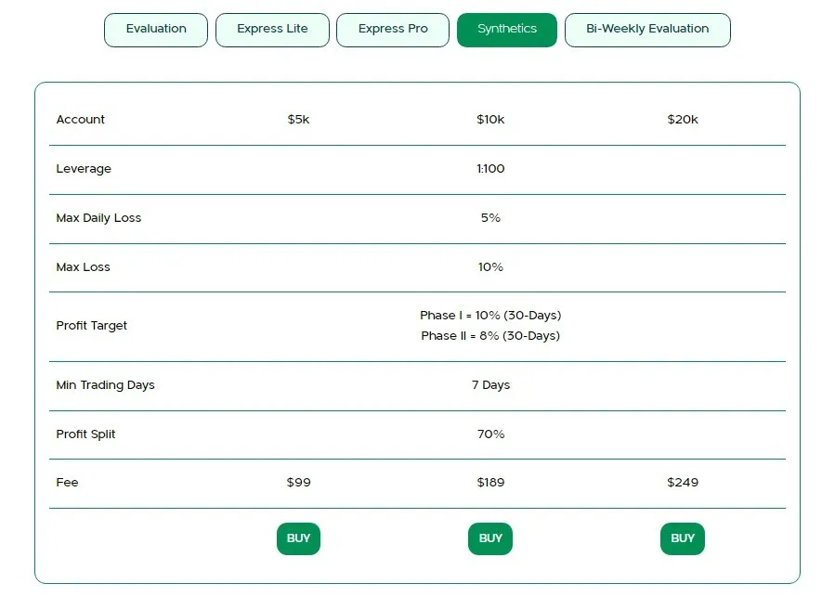Image resolution: width=835 pixels, height=596 pixels.
Task: Click the 7 Days minimum trading value
Action: tap(490, 385)
